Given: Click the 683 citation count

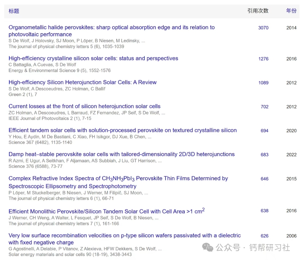Looking at the screenshot, I should coord(265,155).
